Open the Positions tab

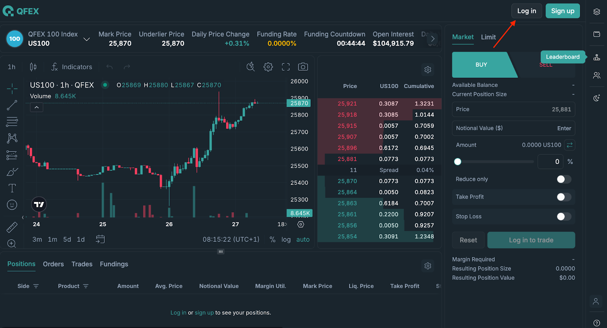(21, 264)
